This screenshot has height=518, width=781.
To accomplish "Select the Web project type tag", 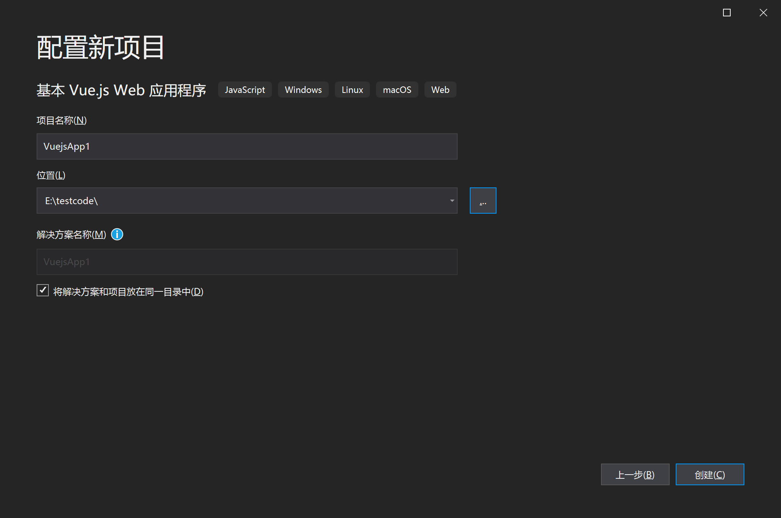I will point(440,90).
